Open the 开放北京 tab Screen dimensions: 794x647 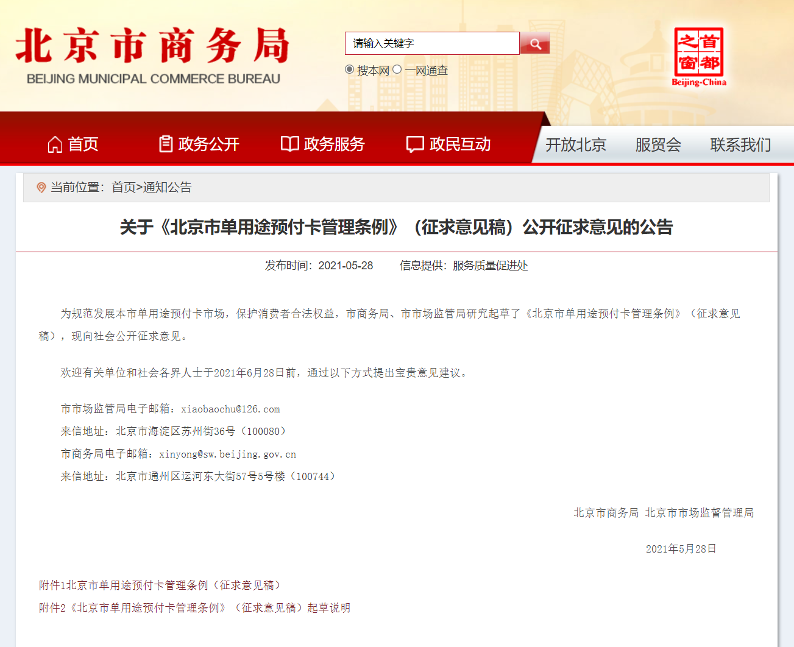pyautogui.click(x=576, y=145)
